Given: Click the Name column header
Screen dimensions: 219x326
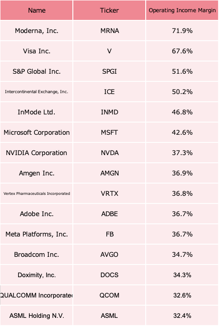Looking at the screenshot, I should (37, 10).
